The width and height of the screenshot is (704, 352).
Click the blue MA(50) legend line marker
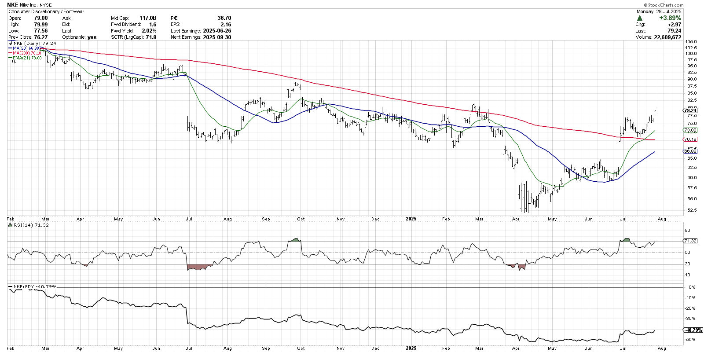[x=10, y=48]
